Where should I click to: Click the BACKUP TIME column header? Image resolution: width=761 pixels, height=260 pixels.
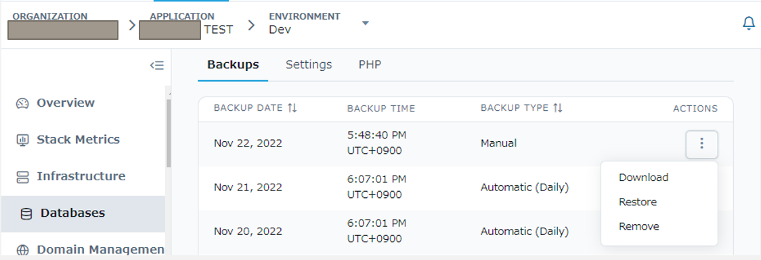click(381, 109)
